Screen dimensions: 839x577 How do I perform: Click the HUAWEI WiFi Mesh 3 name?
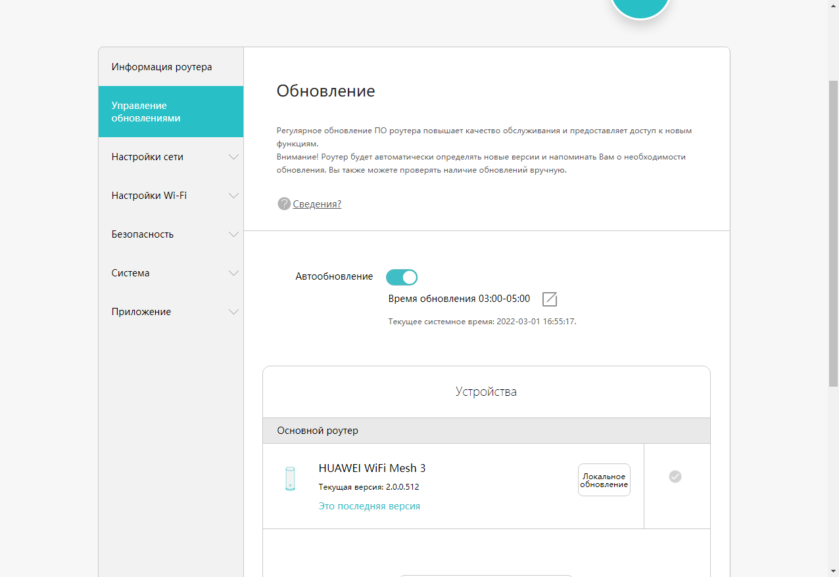click(372, 468)
